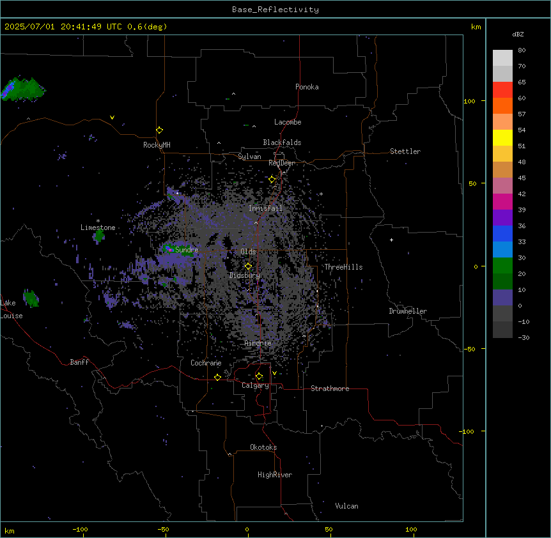
Task: Click the km unit label at top right
Action: (x=476, y=27)
